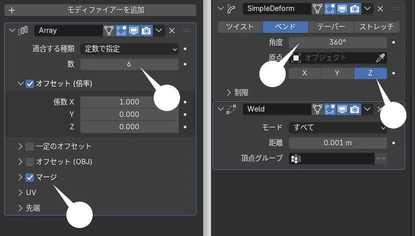Click the Array modifier type icon
The image size is (415, 236).
point(23,30)
